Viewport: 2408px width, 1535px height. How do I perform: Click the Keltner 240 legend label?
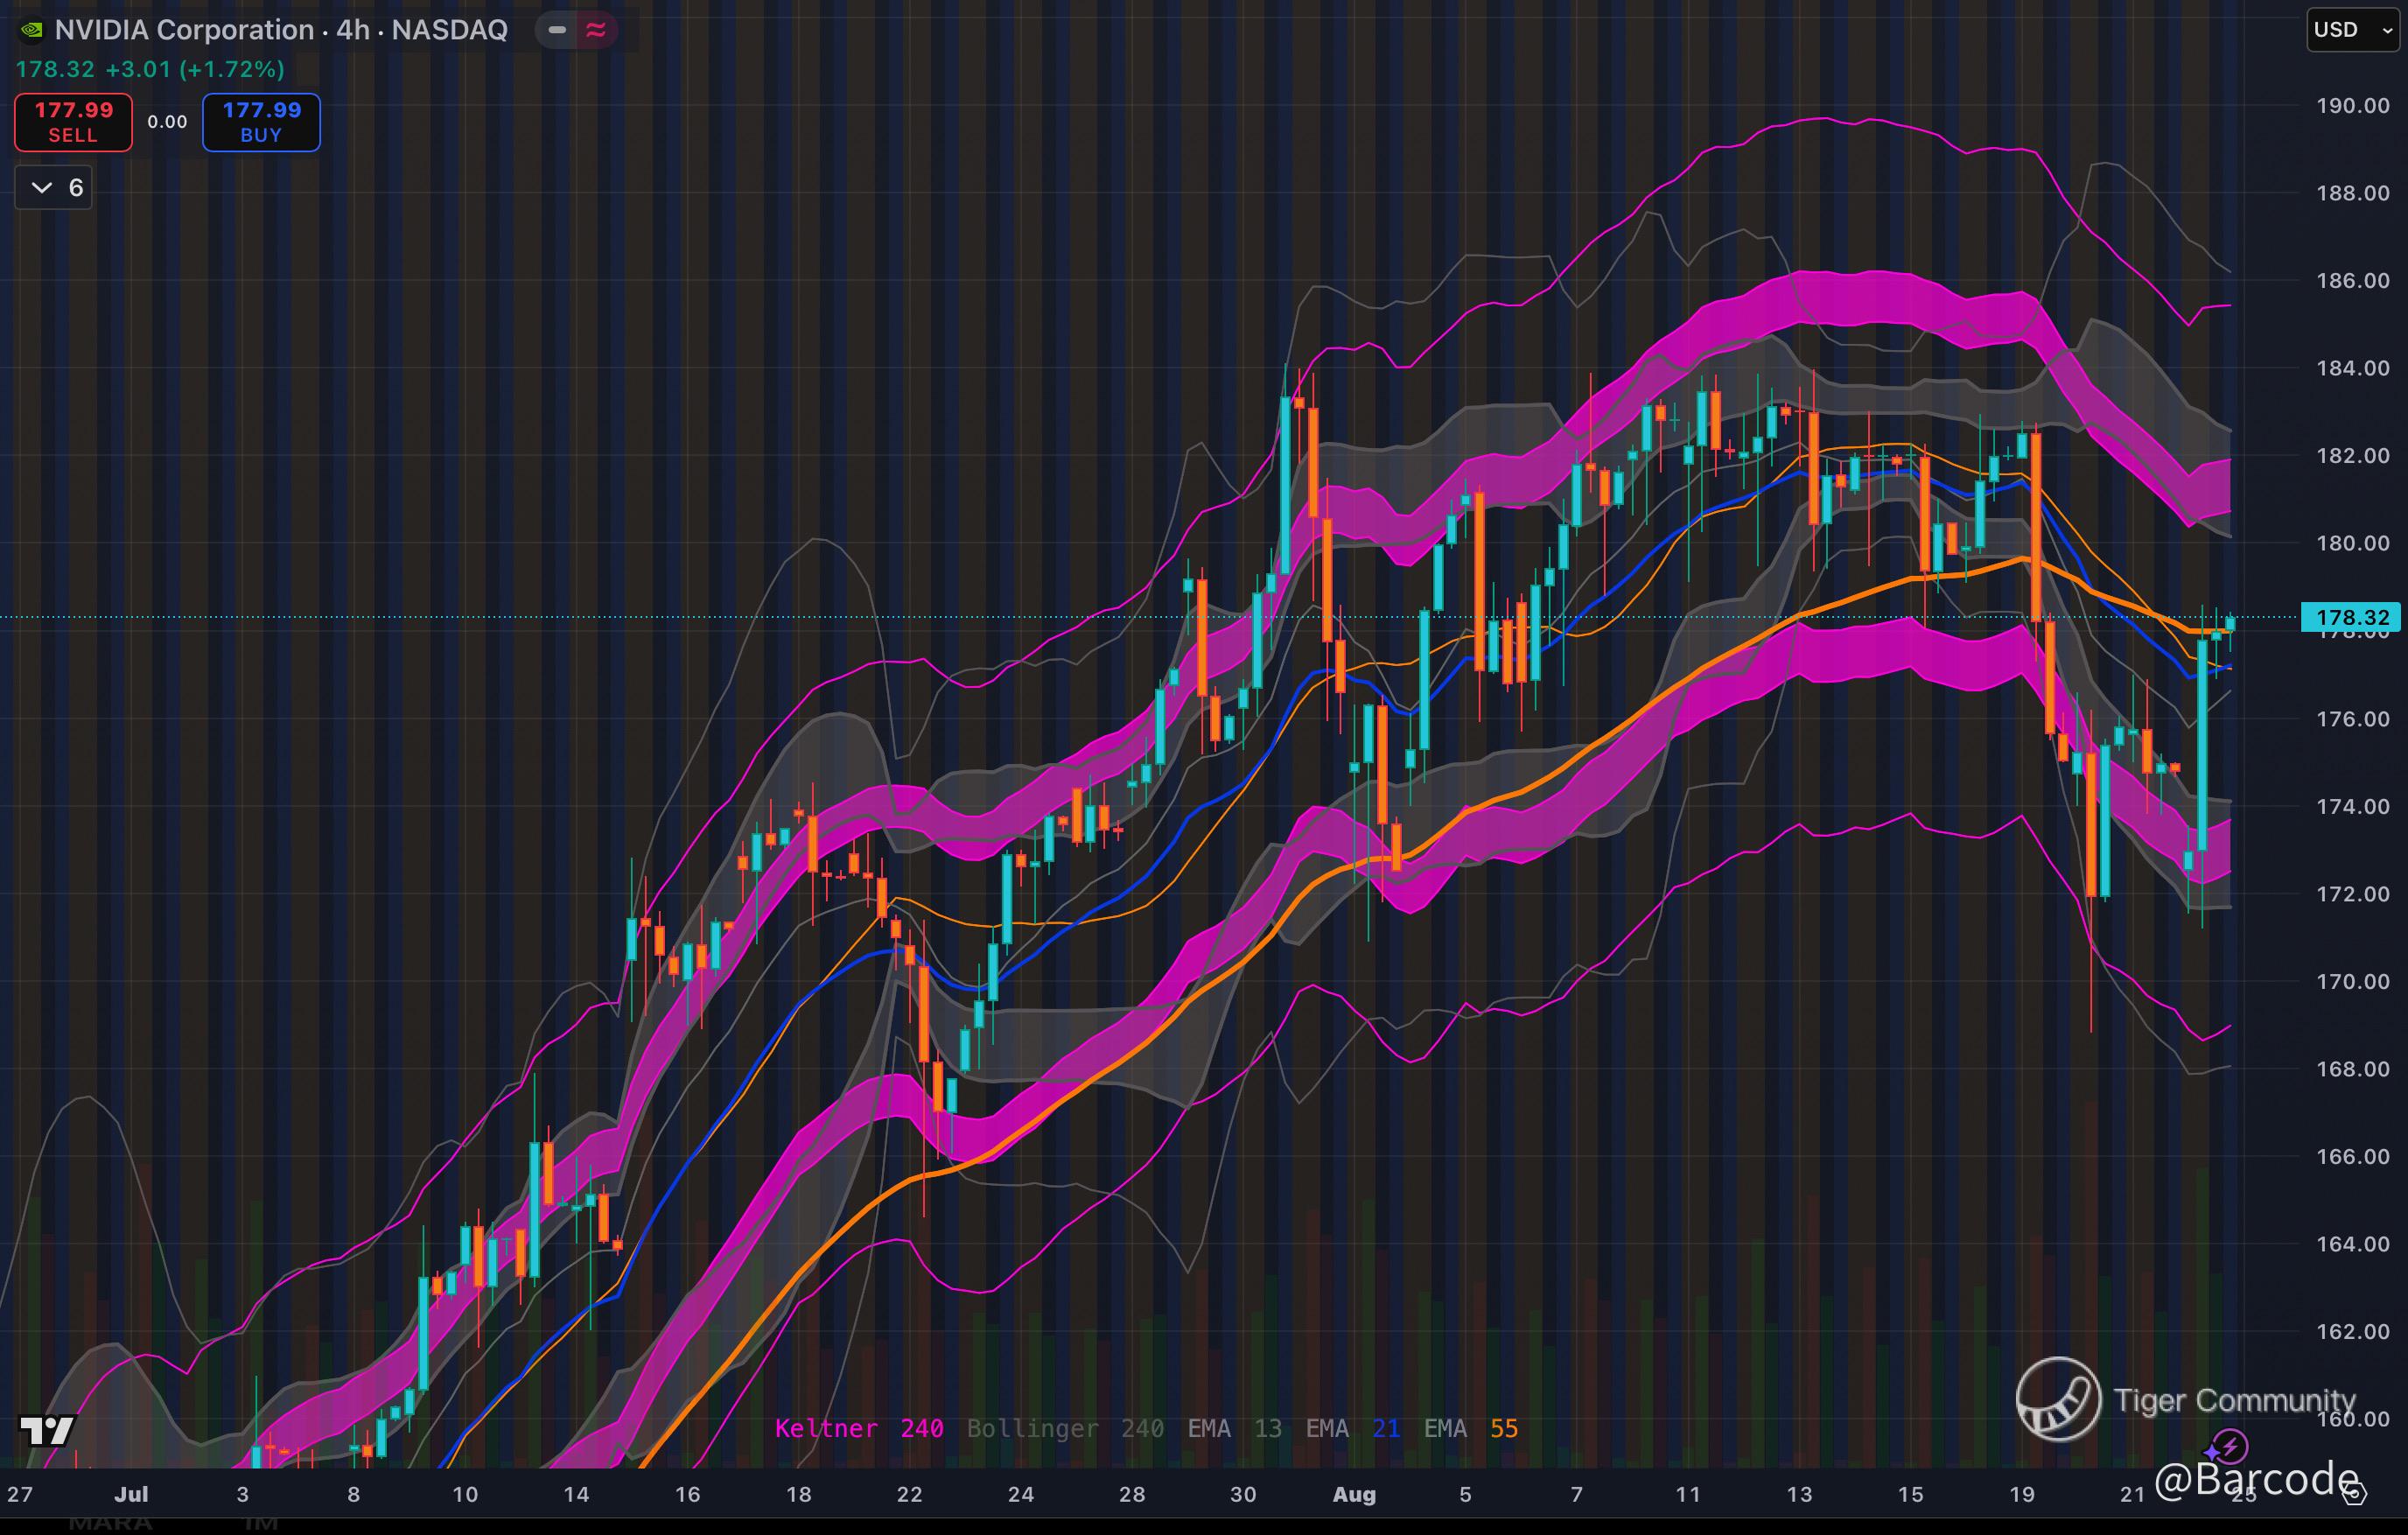[x=858, y=1428]
